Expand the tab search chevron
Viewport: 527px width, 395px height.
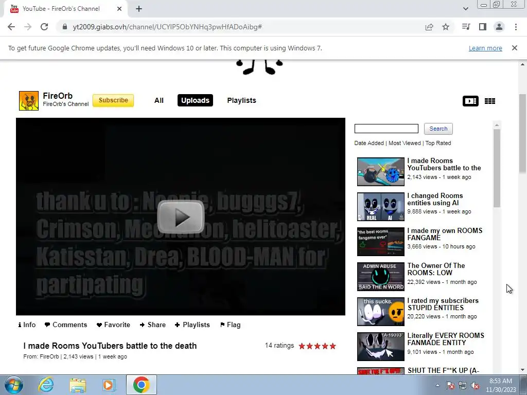[x=465, y=9]
